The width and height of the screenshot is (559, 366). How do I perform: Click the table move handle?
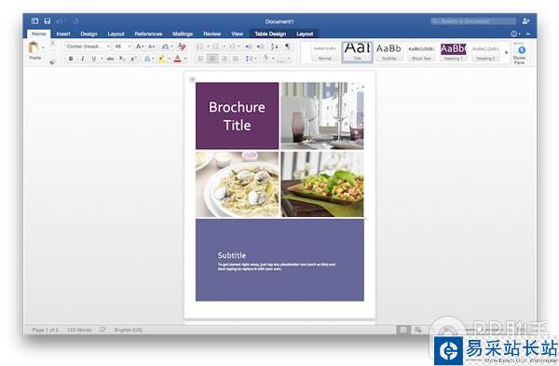[x=192, y=79]
